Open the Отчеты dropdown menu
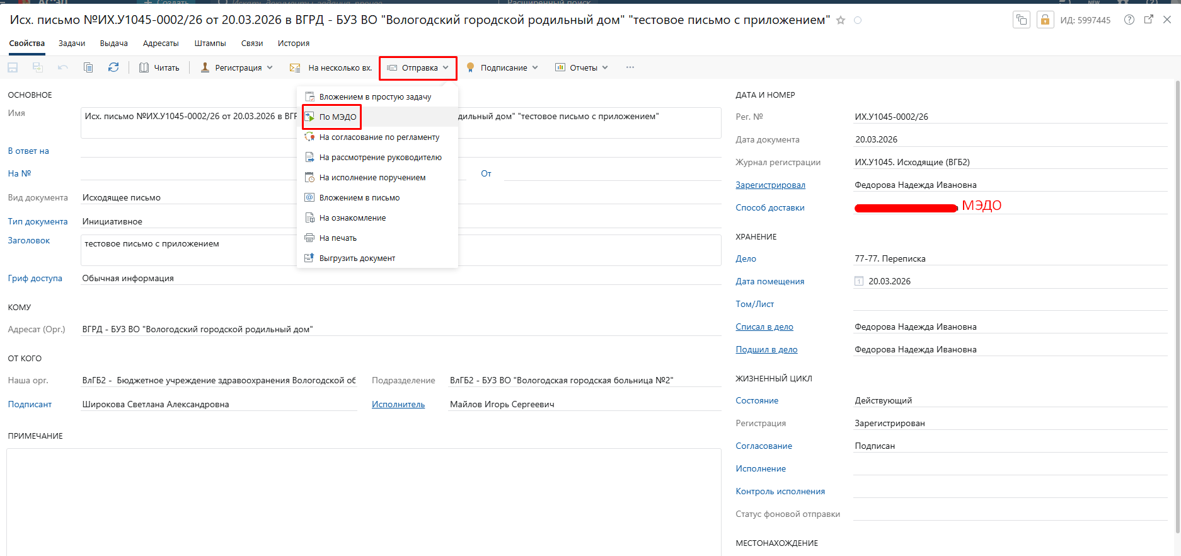 [x=582, y=67]
